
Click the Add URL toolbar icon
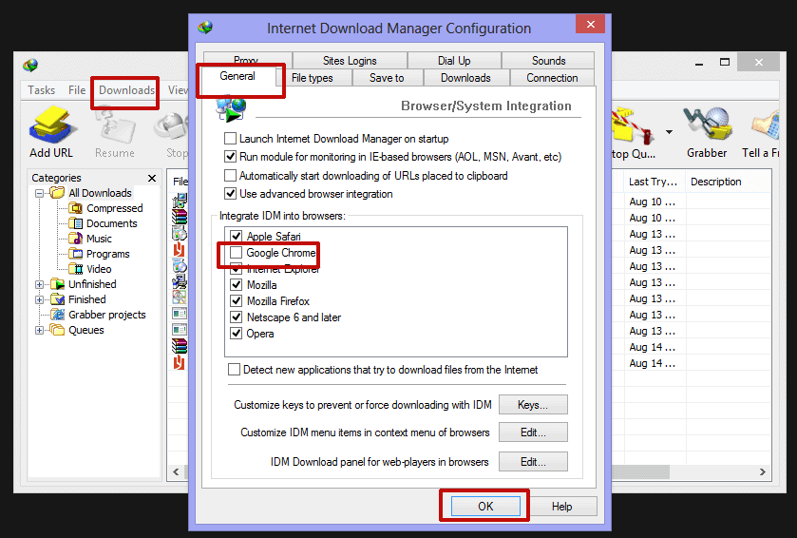pos(51,125)
